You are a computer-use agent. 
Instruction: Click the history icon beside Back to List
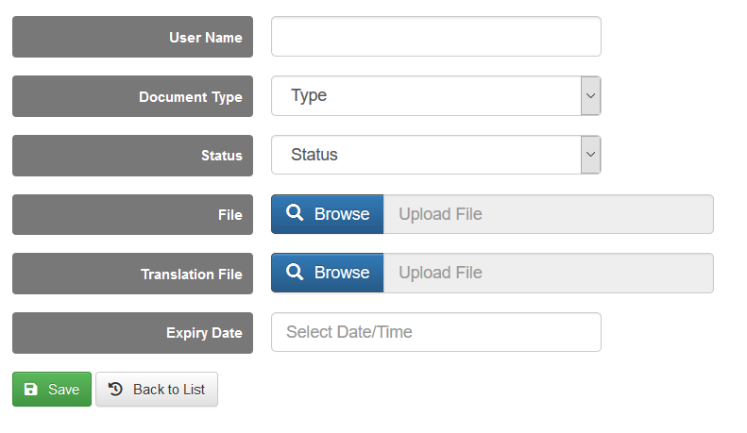(x=116, y=390)
